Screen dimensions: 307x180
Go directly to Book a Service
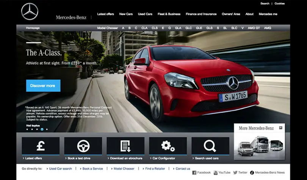(92, 169)
